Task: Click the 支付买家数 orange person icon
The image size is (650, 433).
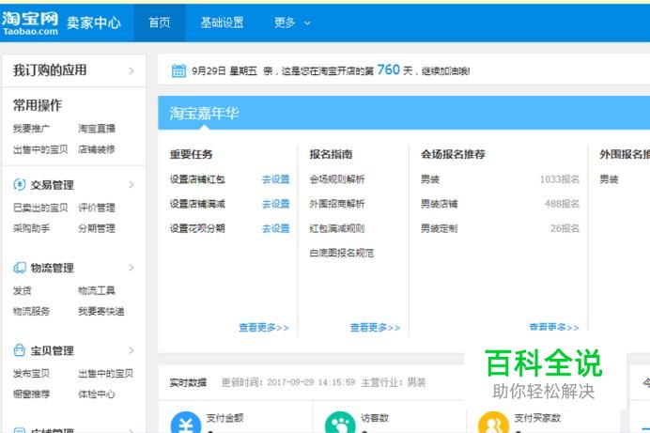Action: 493,423
